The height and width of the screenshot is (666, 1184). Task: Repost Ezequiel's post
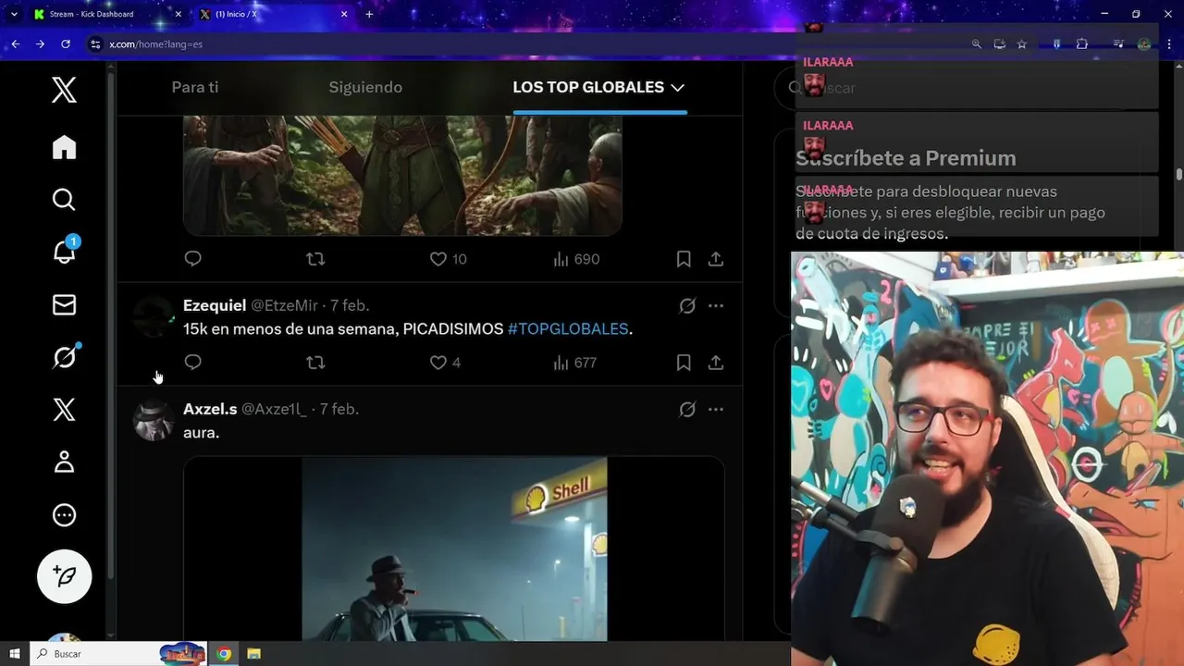coord(315,363)
